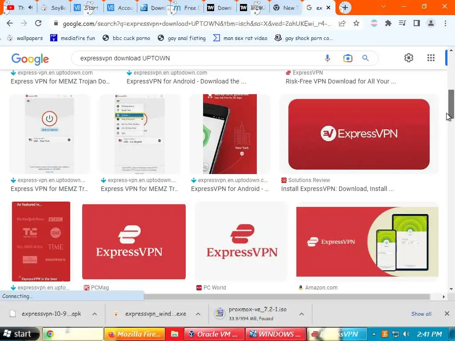Open the Windows start button
This screenshot has height=341, width=455.
[x=19, y=334]
